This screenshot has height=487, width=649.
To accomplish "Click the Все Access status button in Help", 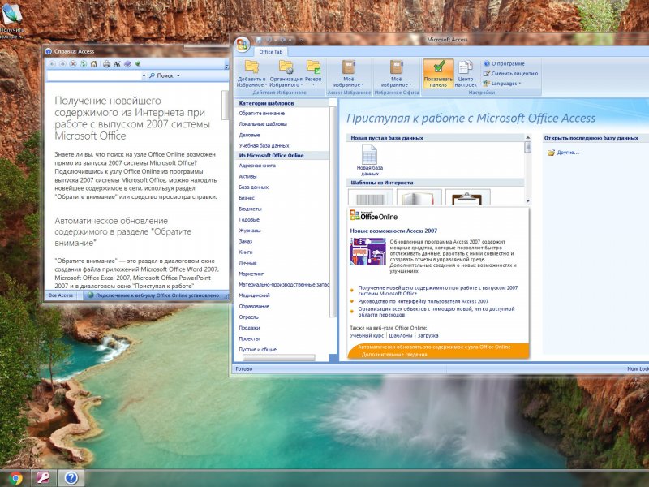I will click(60, 295).
